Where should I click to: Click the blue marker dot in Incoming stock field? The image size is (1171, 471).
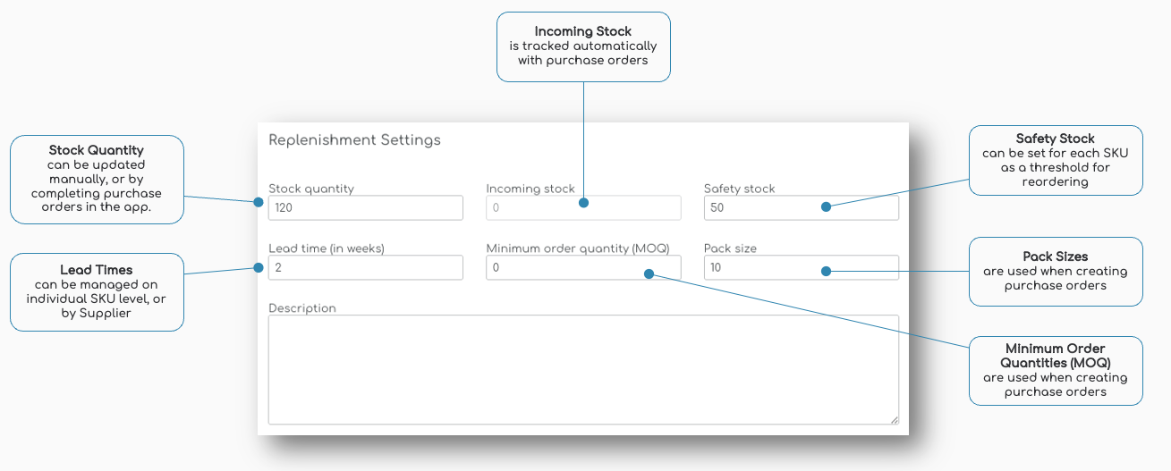(583, 203)
